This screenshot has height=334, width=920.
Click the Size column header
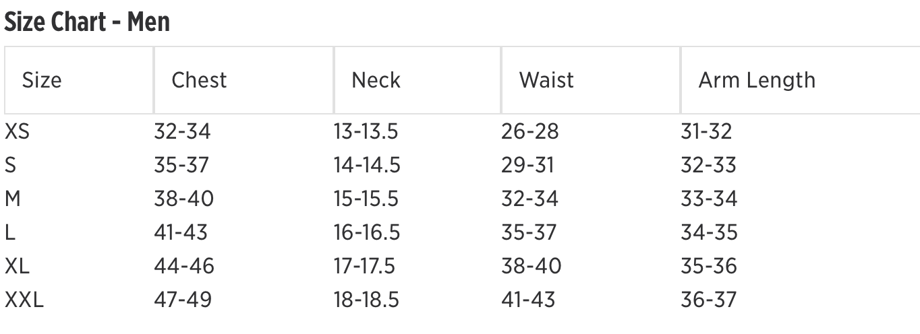pos(42,80)
